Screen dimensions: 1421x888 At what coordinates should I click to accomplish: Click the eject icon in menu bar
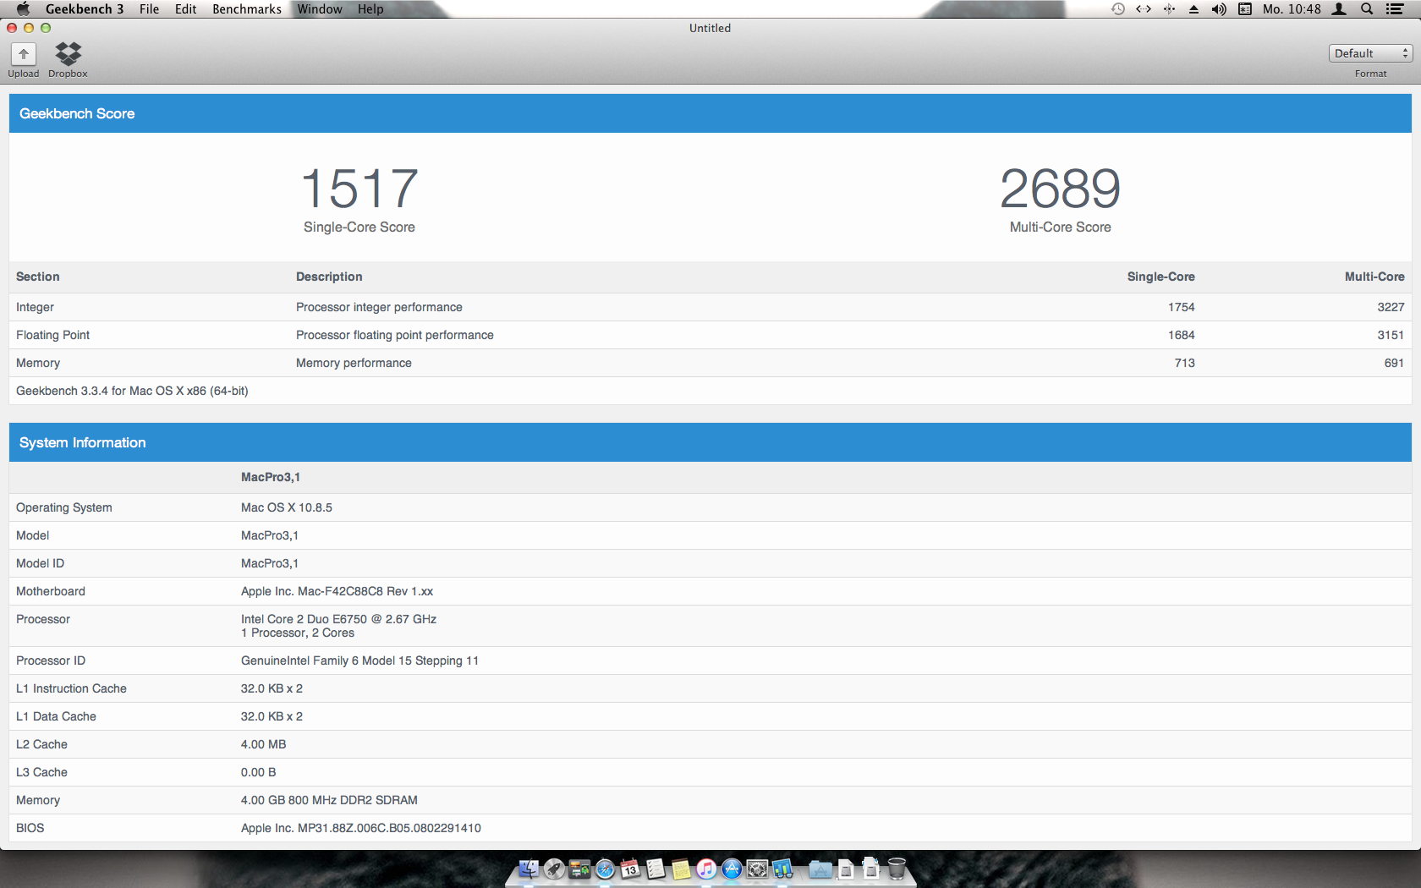1193,8
